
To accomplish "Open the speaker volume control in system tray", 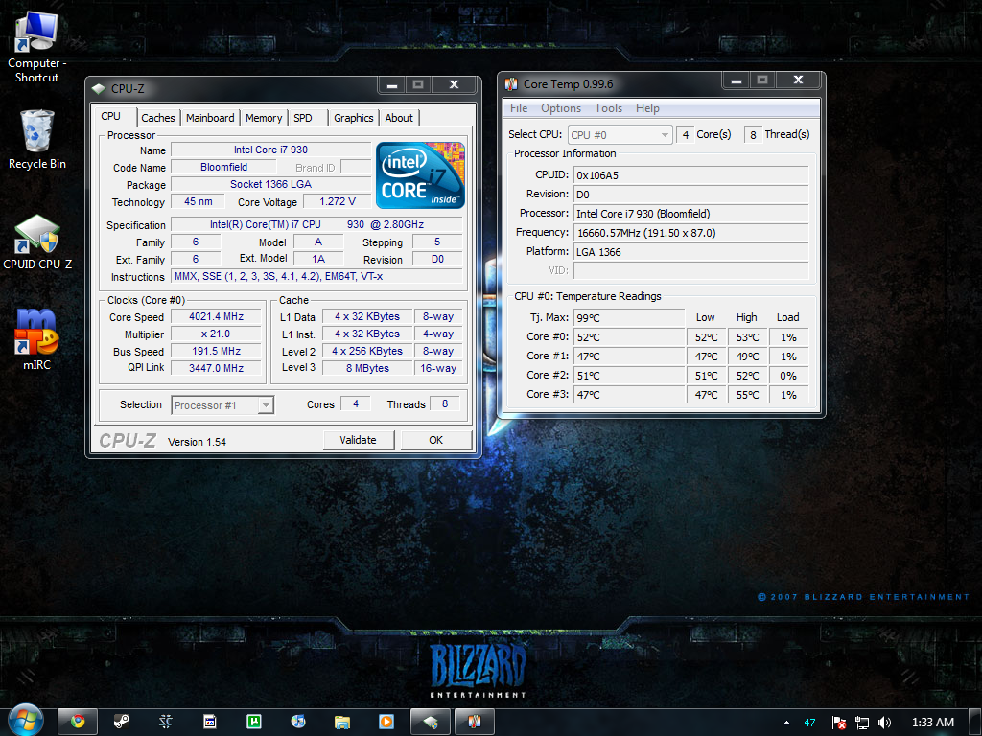I will (883, 723).
